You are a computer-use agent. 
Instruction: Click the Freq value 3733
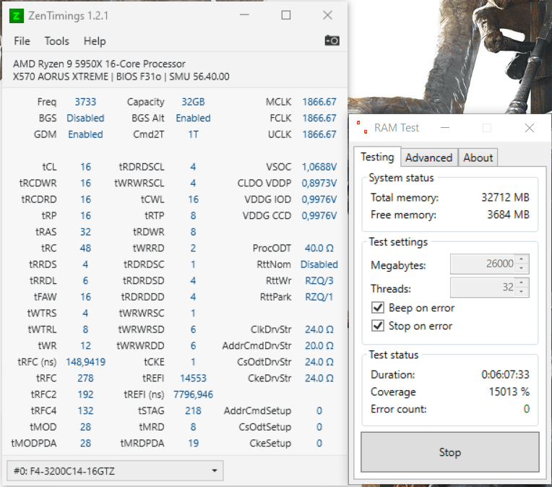coord(85,102)
